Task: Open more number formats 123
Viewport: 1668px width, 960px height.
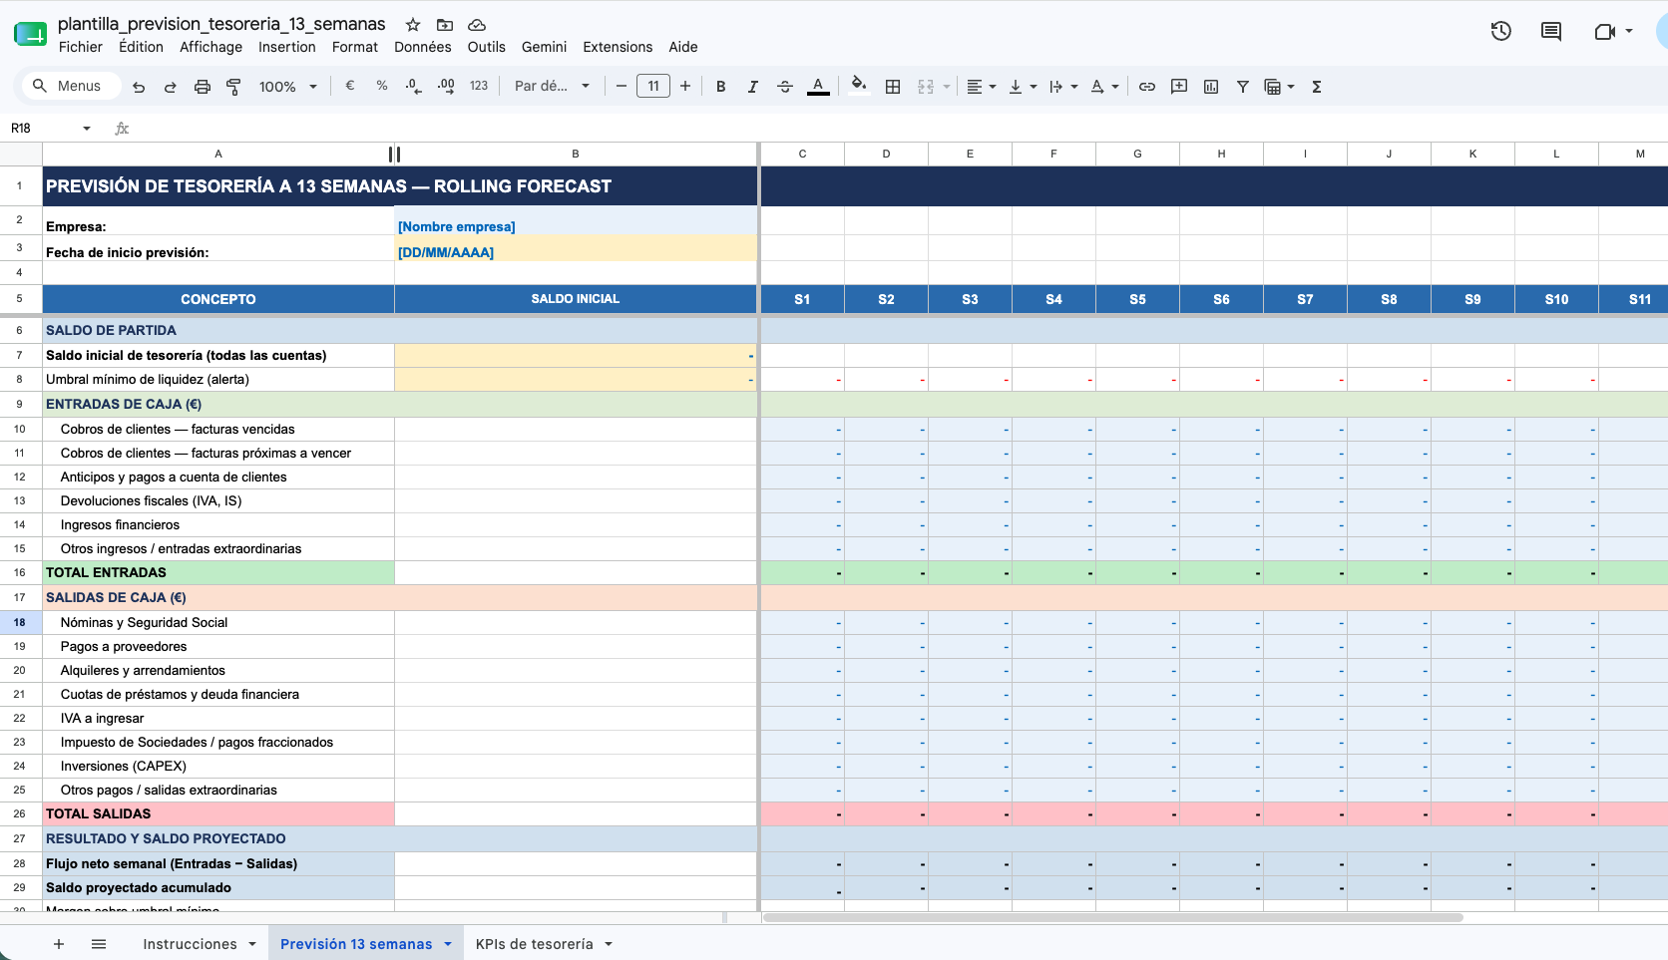Action: click(479, 87)
